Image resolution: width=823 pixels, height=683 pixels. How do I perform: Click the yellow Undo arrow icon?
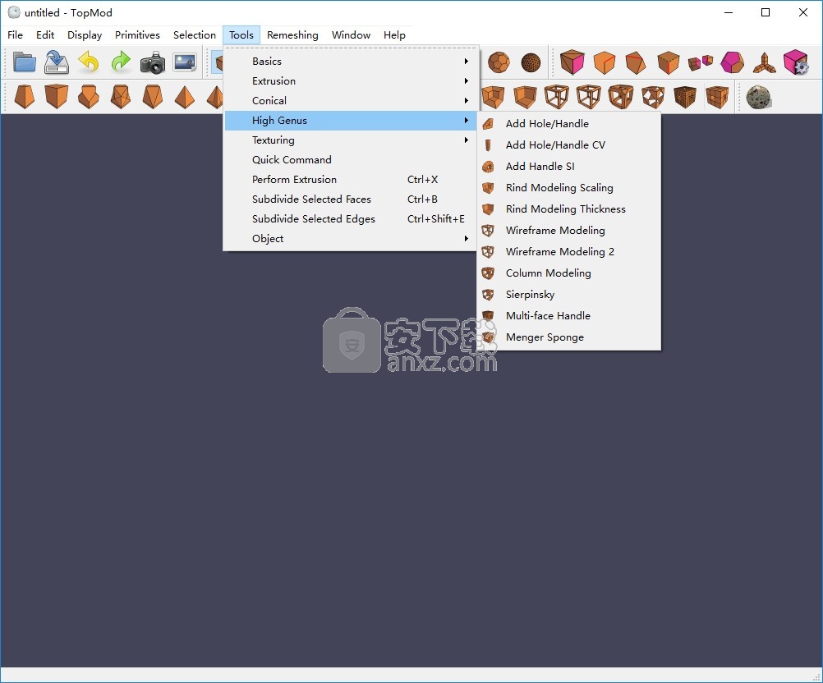89,62
